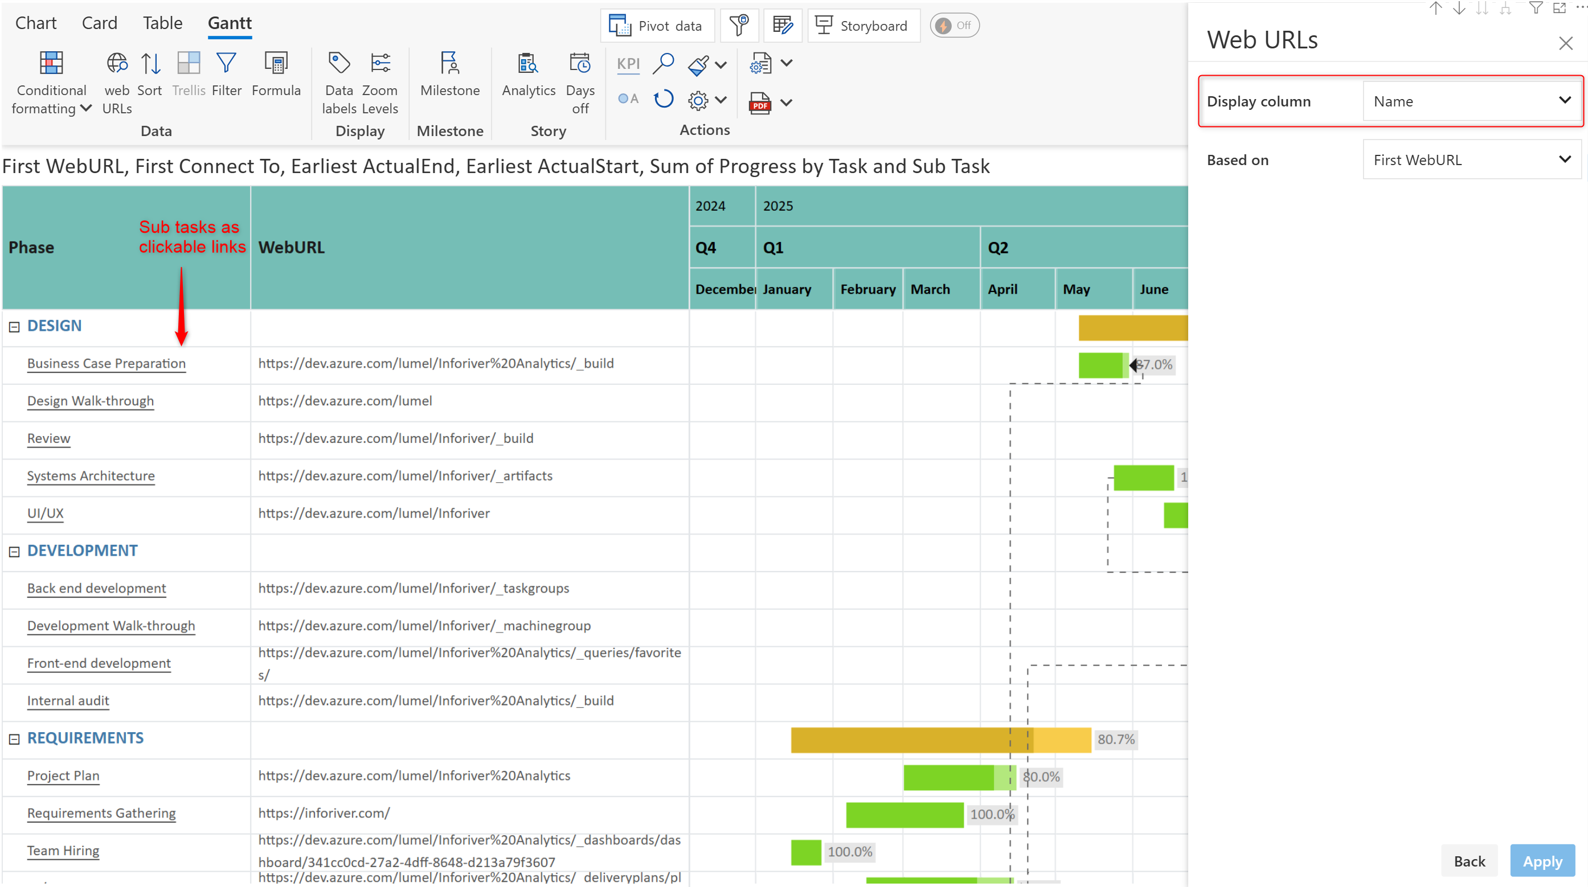Viewport: 1588px width, 887px height.
Task: Open the Business Case Preparation link
Action: 106,363
